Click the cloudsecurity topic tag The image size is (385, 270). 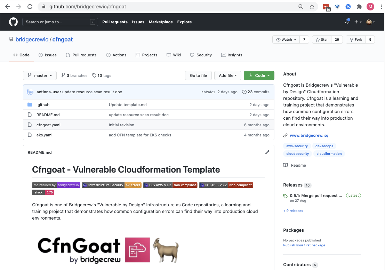tap(297, 153)
